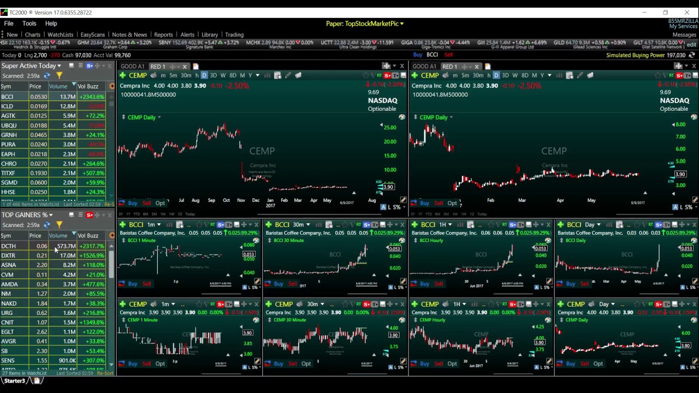Screen dimensions: 699x393
Task: Select 8D timeframe in right CEMP chart
Action: (x=525, y=75)
